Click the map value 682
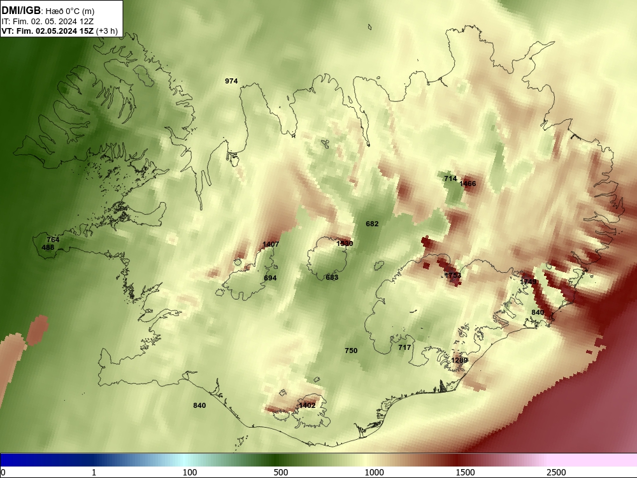Image resolution: width=637 pixels, height=478 pixels. coord(372,224)
